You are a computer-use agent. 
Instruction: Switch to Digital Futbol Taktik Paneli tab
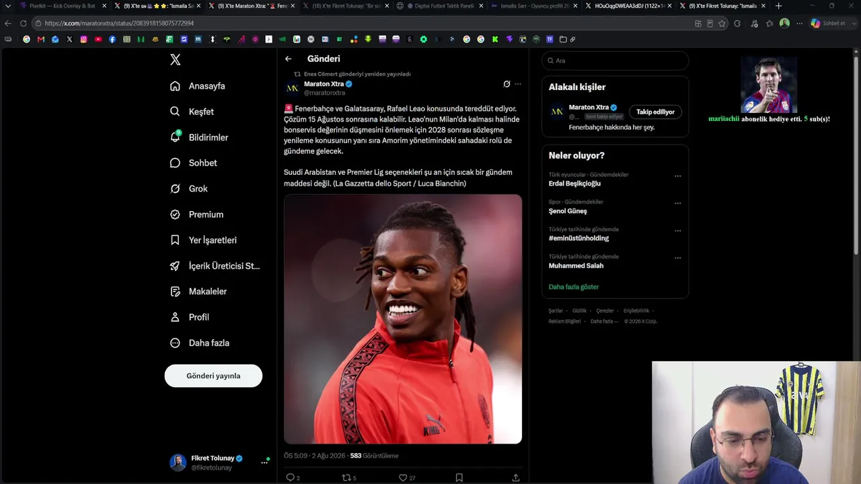pos(440,6)
